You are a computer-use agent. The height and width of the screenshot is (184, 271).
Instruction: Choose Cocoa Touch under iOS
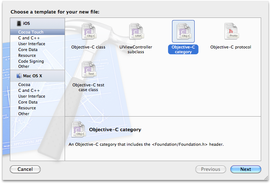38,32
